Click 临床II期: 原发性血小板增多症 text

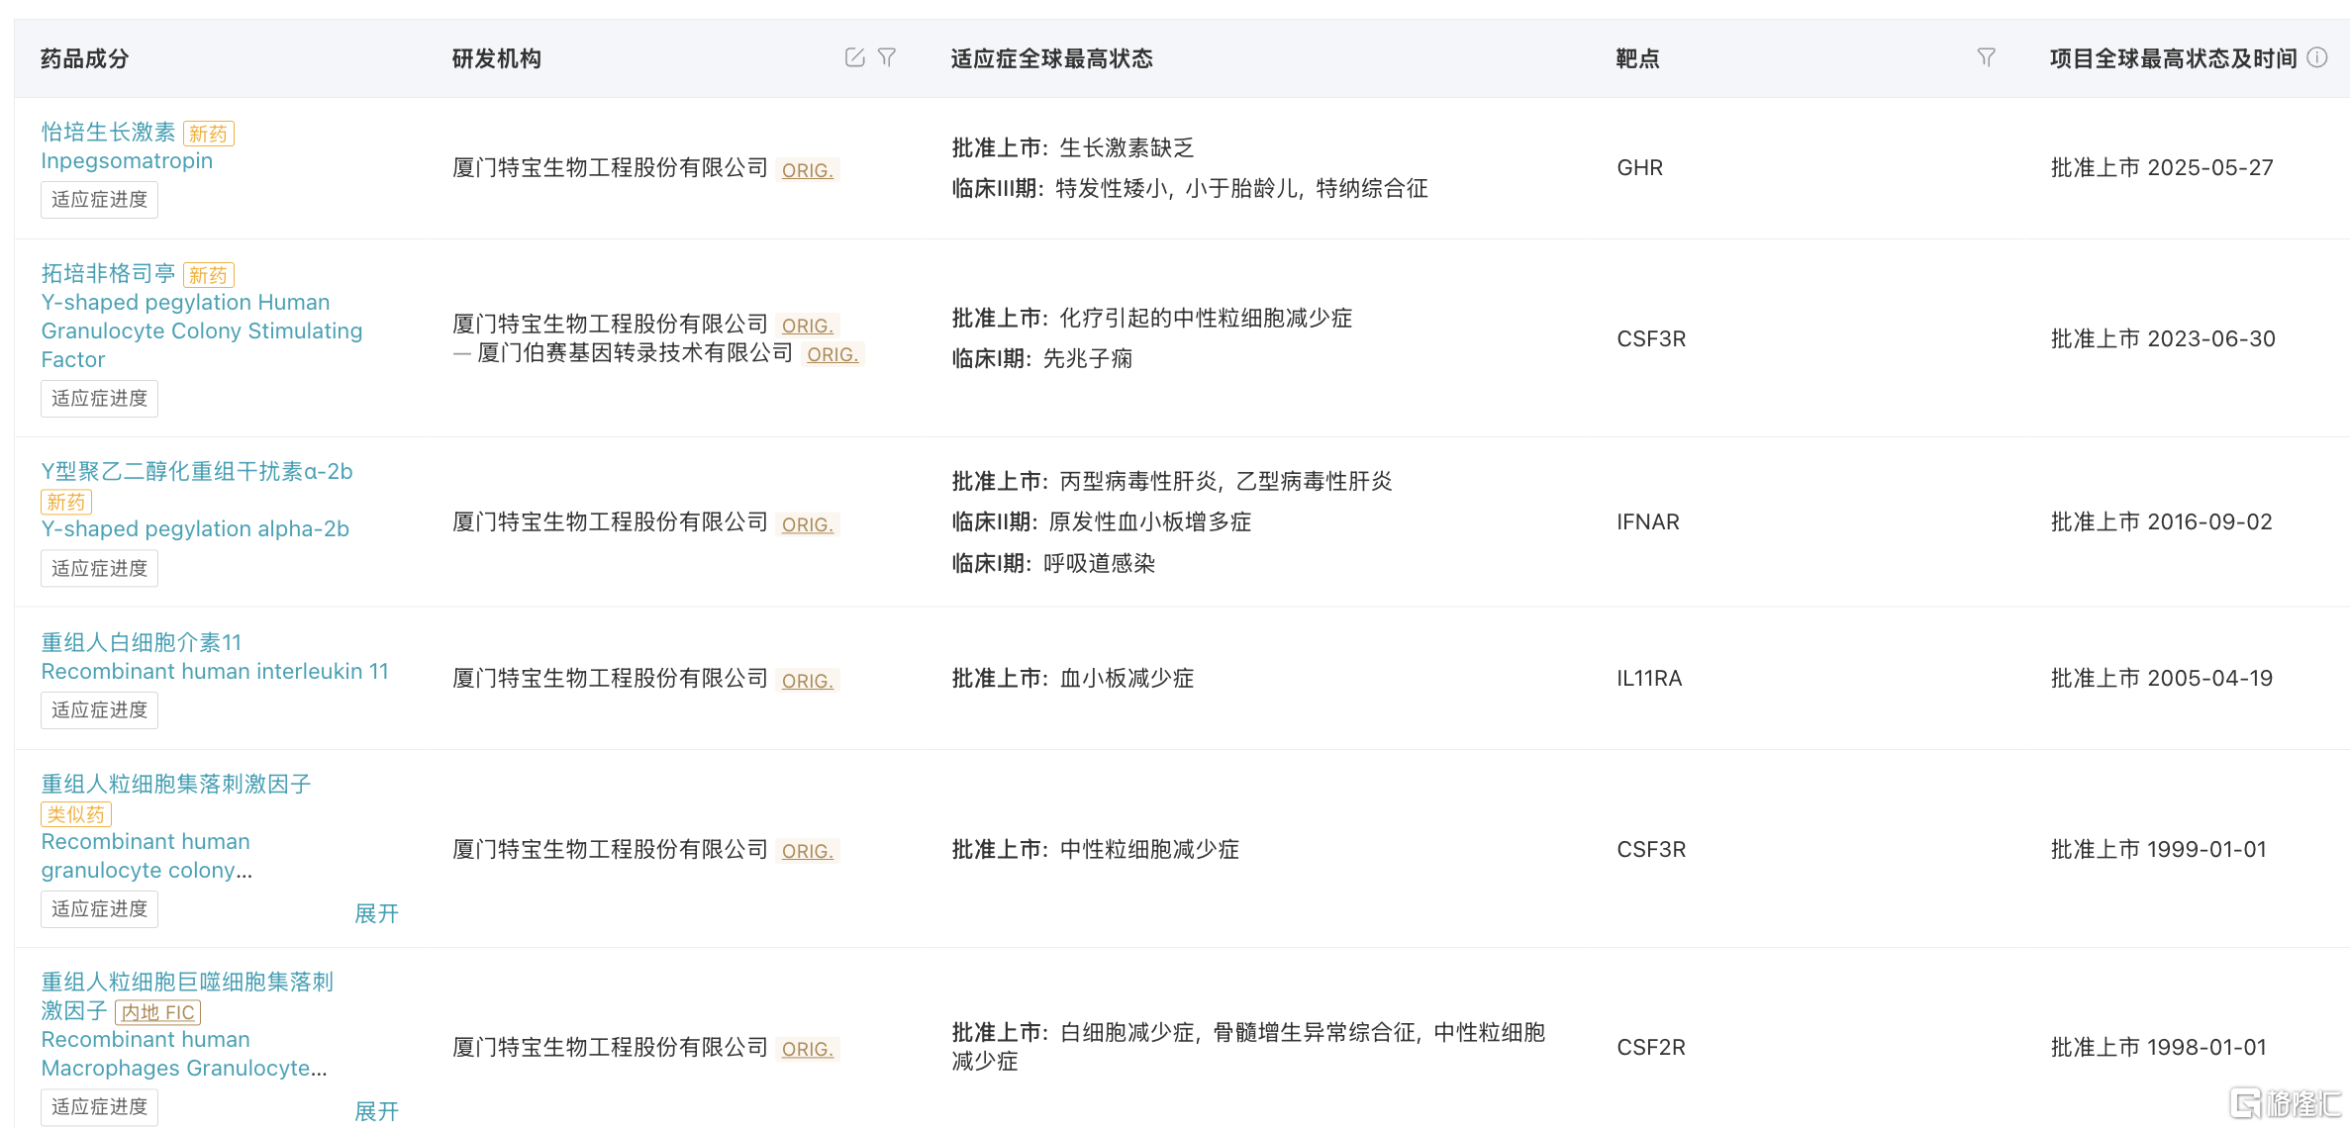click(1102, 521)
